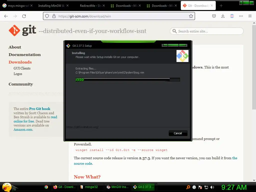Click the orange search tray icon
This screenshot has width=256, height=192.
[188, 187]
